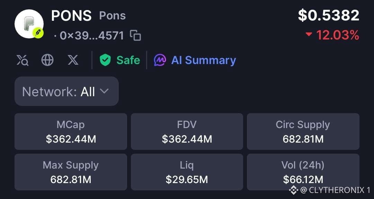Select the MCap stat card
The width and height of the screenshot is (374, 199).
pos(71,132)
